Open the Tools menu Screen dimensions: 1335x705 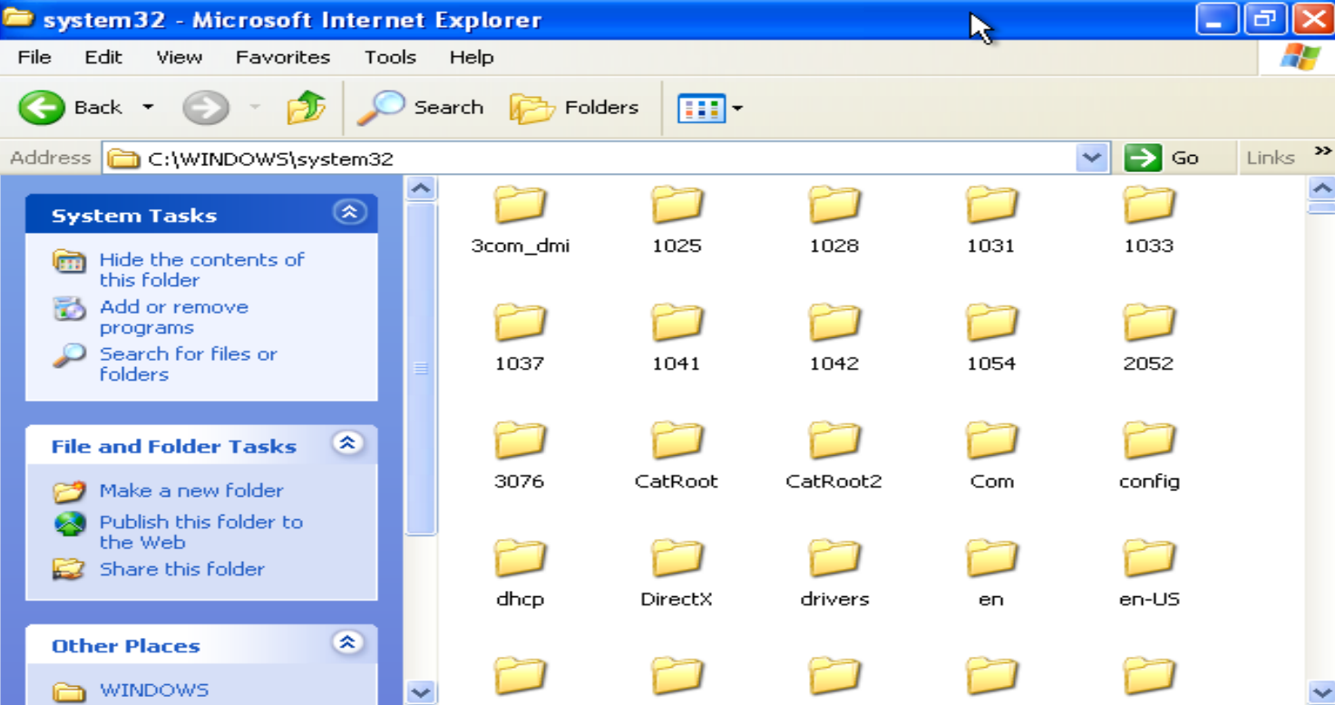click(x=390, y=57)
